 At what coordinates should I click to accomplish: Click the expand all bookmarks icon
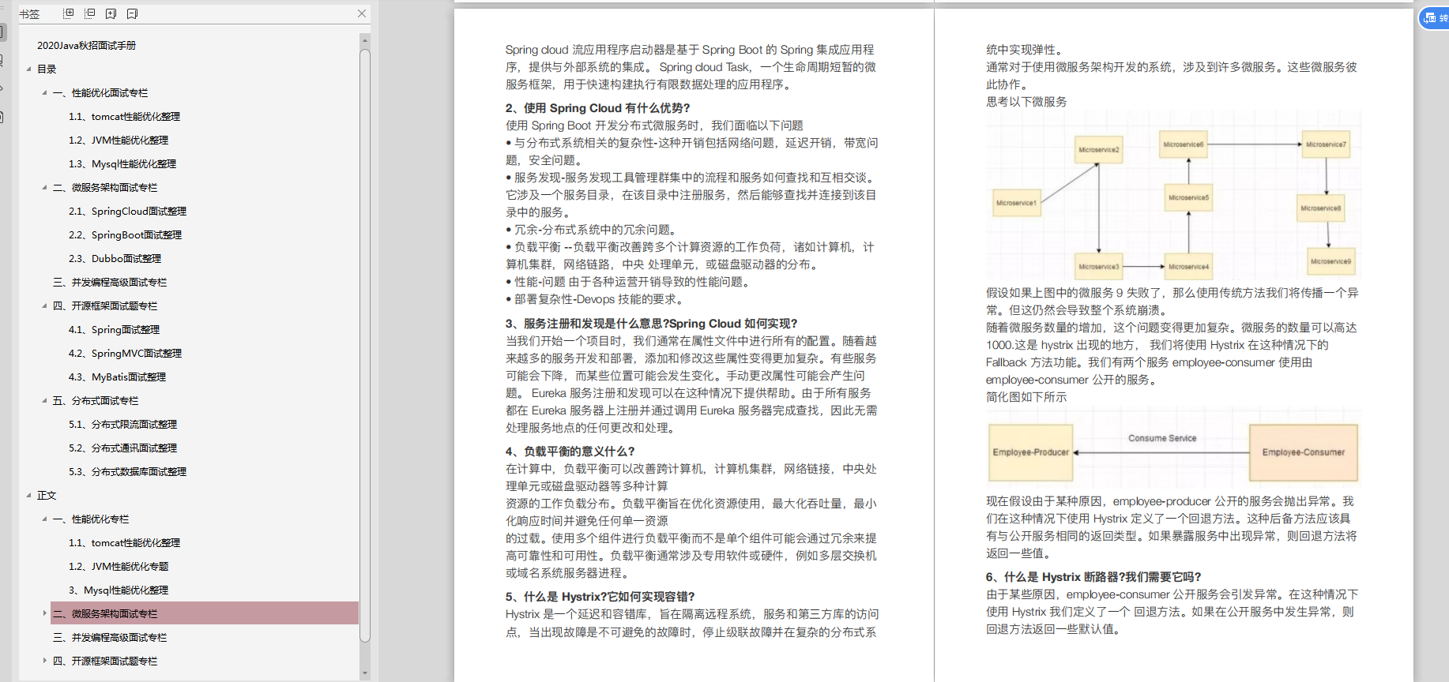[x=69, y=13]
